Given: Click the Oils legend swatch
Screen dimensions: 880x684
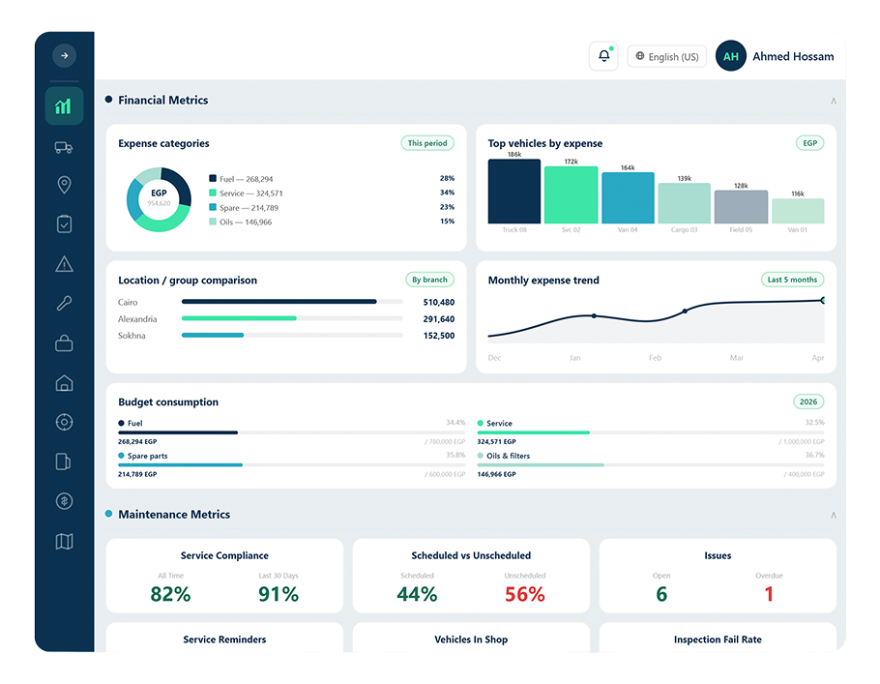Looking at the screenshot, I should click(213, 222).
